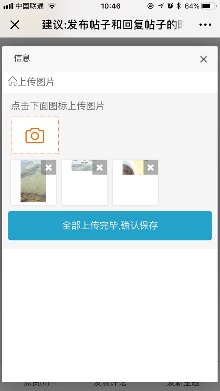The width and height of the screenshot is (220, 391).
Task: Tap the Wi-Fi icon in status bar
Action: click(52, 6)
